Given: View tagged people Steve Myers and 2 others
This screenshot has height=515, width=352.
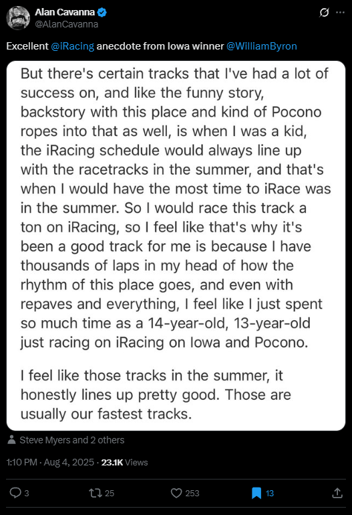Looking at the screenshot, I should point(72,440).
